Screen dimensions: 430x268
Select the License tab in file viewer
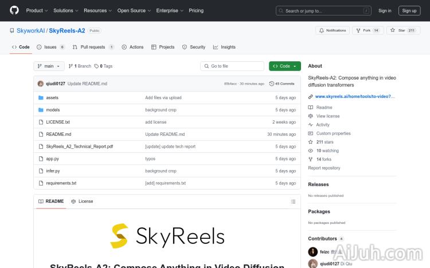coord(82,202)
